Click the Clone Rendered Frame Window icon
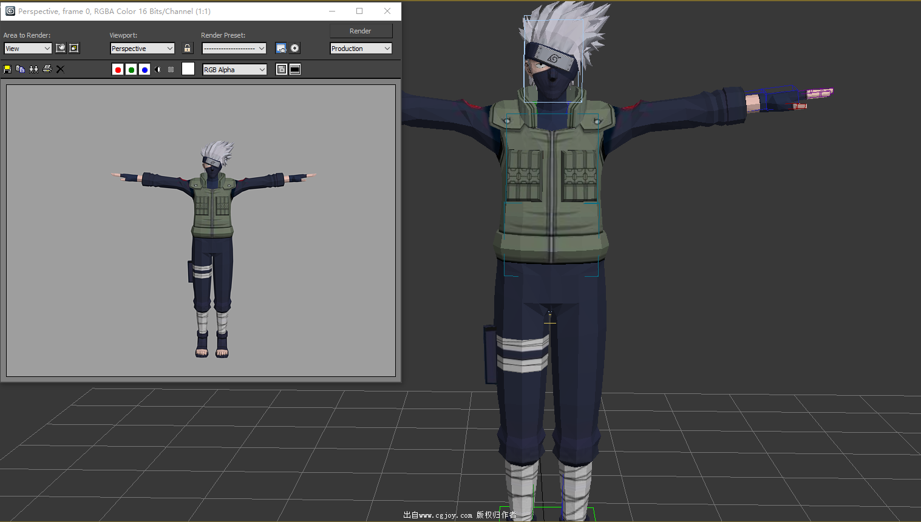 click(x=33, y=69)
